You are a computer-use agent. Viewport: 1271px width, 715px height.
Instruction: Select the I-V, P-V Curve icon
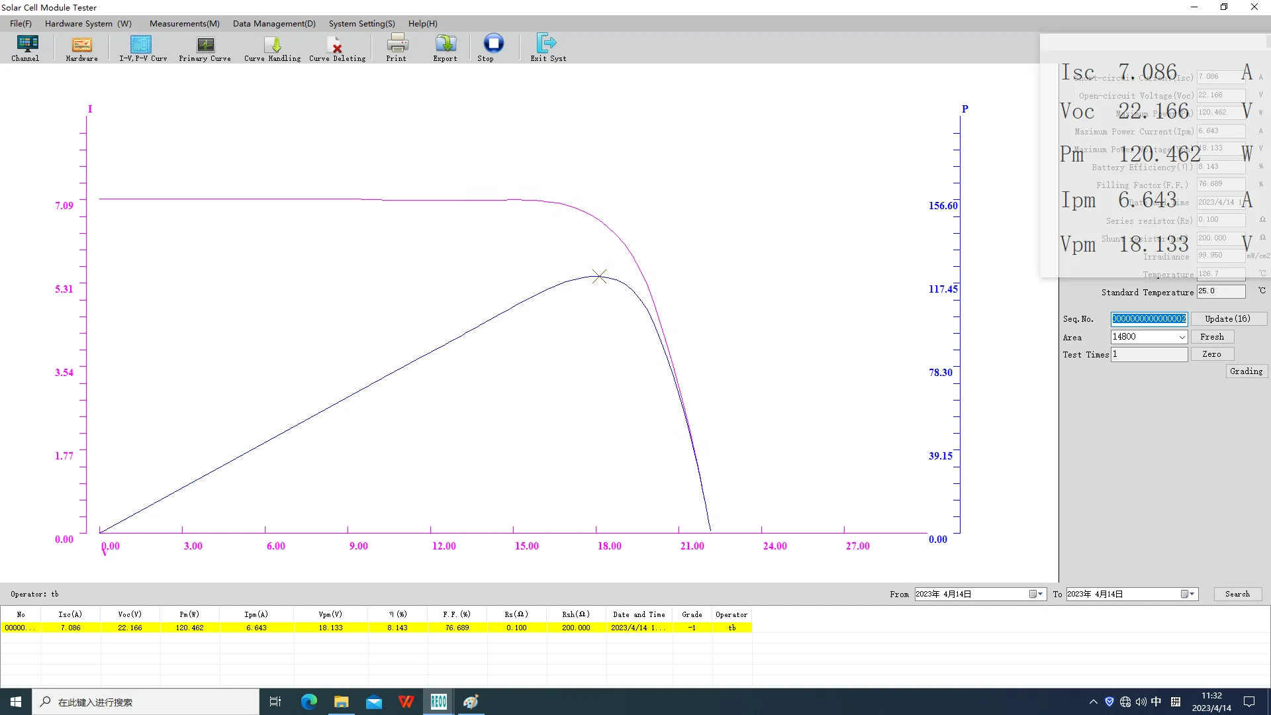[142, 48]
